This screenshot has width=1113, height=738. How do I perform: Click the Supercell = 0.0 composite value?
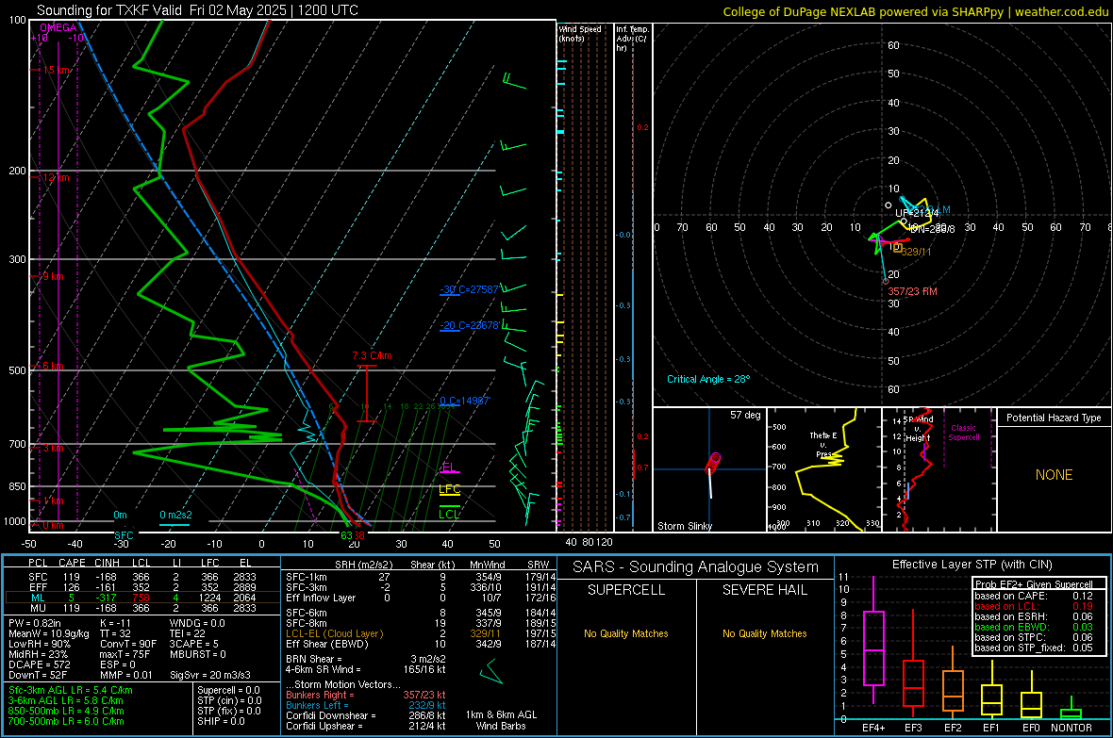coord(228,690)
